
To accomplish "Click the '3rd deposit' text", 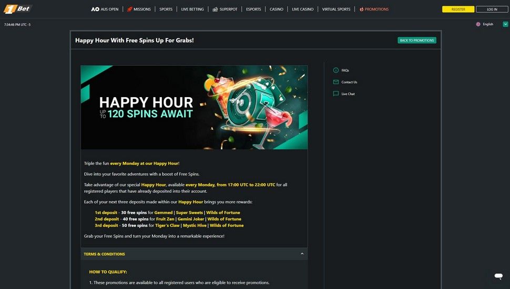I will tap(106, 225).
